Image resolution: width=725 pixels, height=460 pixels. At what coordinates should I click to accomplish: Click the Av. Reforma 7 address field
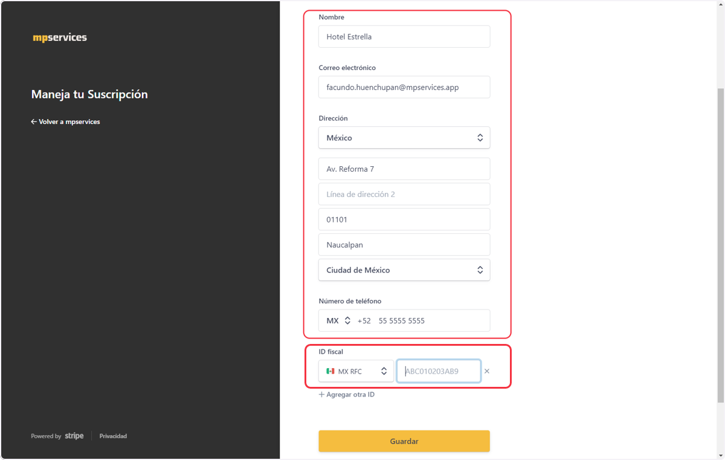404,169
